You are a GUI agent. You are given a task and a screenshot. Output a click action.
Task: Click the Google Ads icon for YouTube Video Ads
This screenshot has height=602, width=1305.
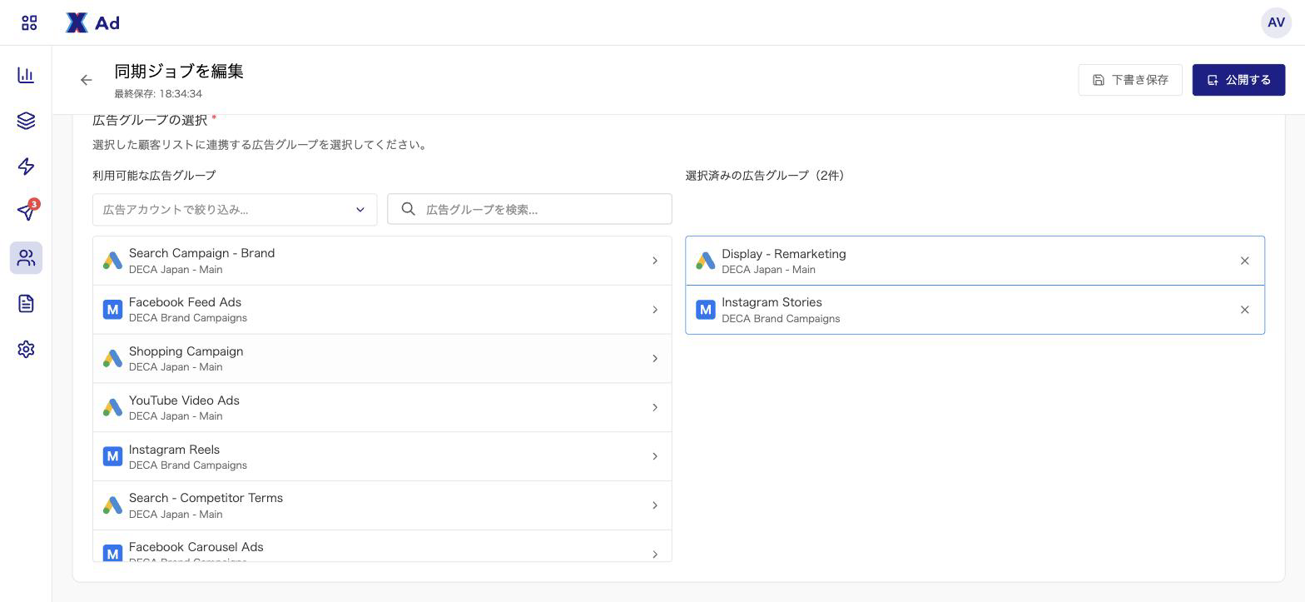tap(112, 407)
